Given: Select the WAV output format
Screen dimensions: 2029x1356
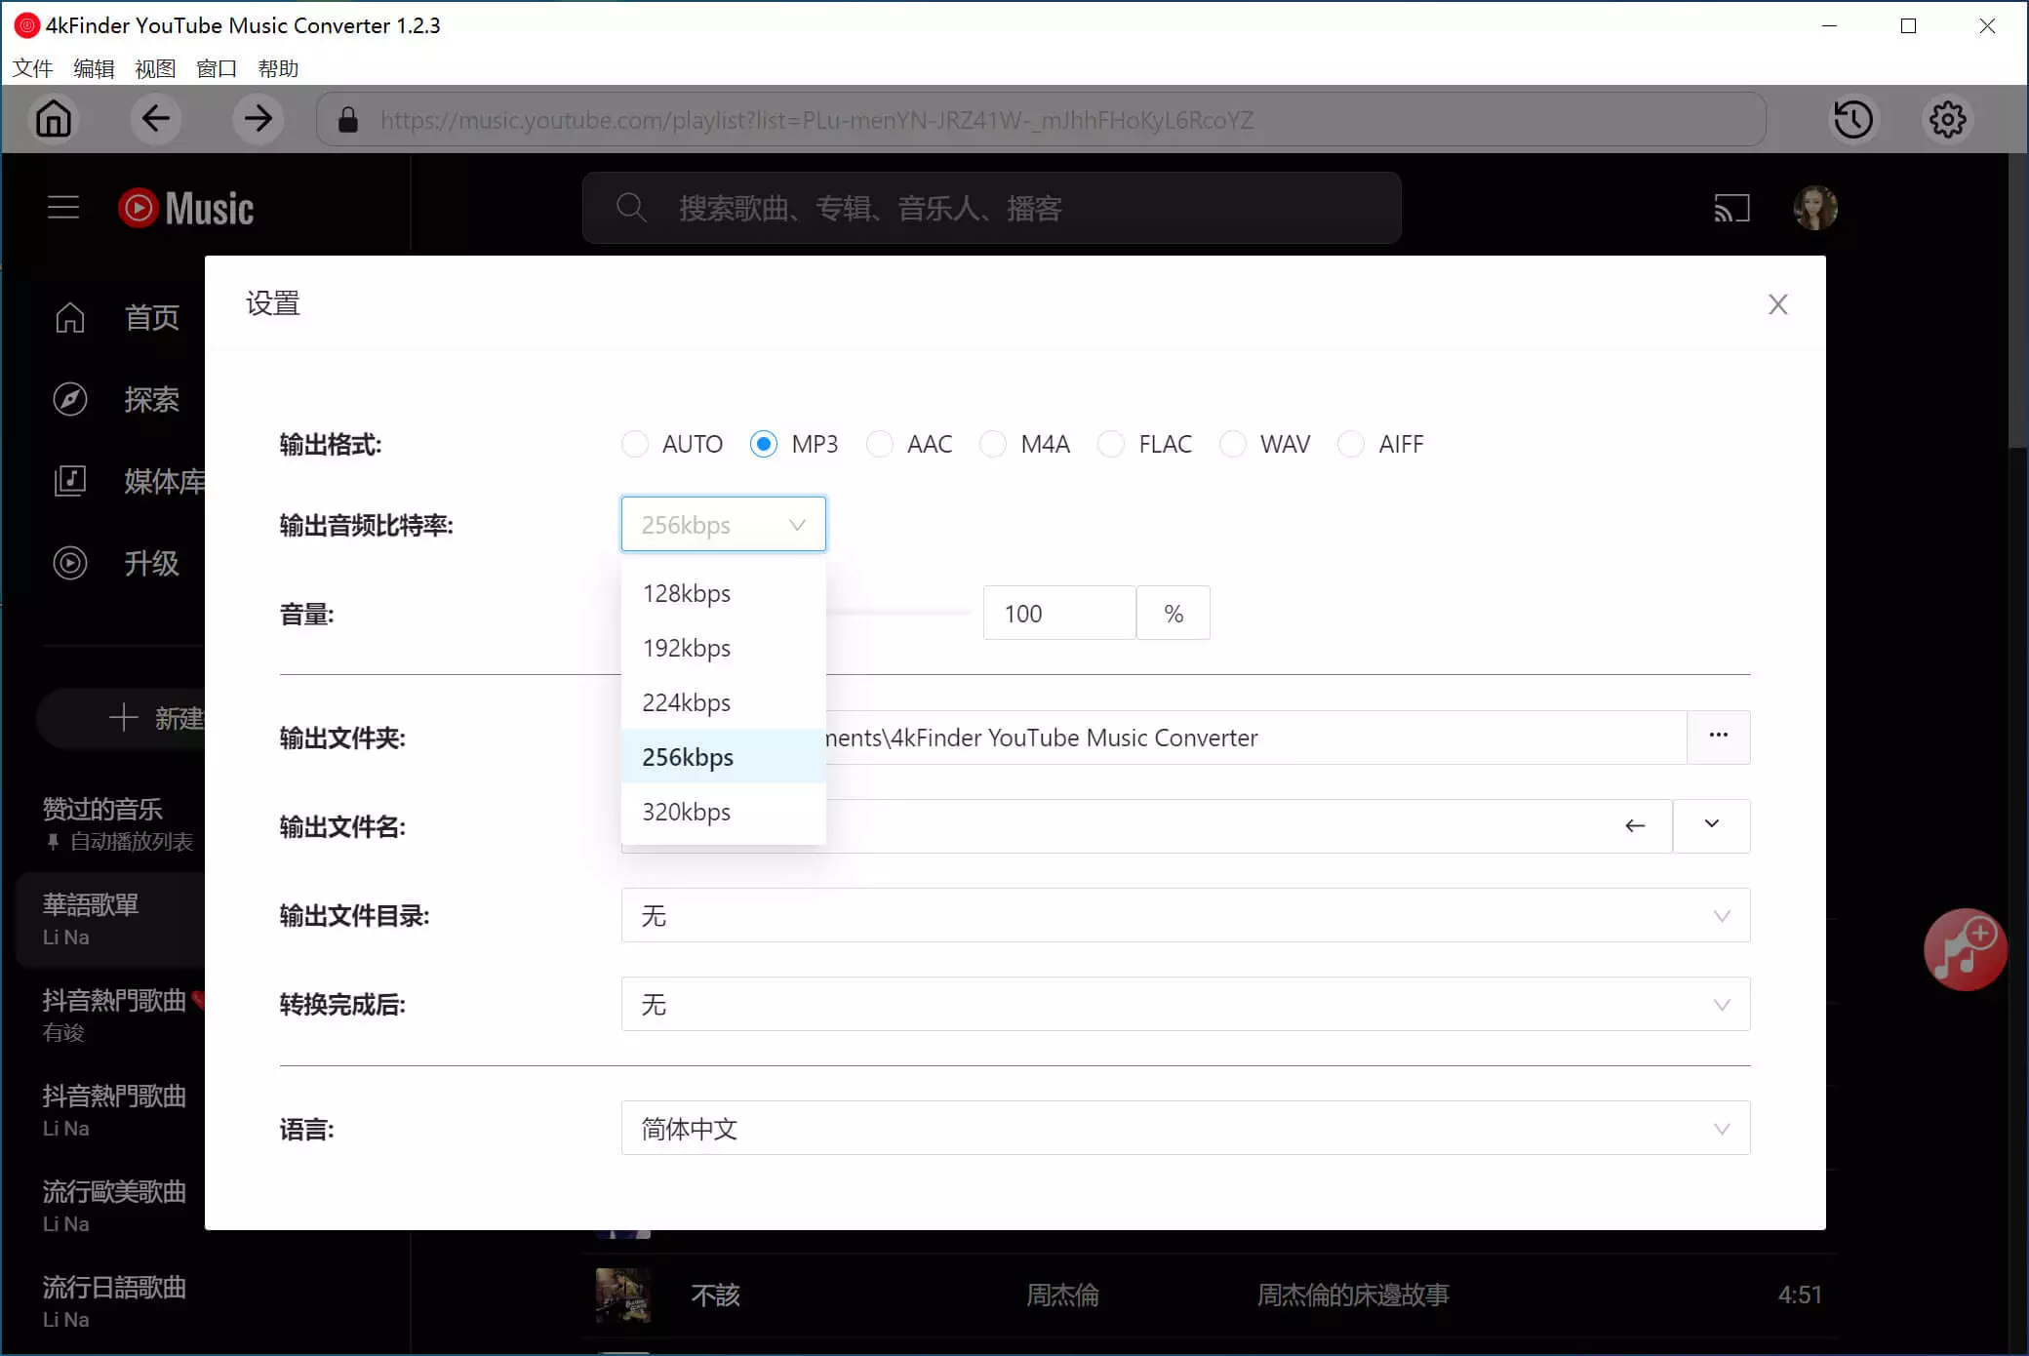Looking at the screenshot, I should pyautogui.click(x=1265, y=445).
